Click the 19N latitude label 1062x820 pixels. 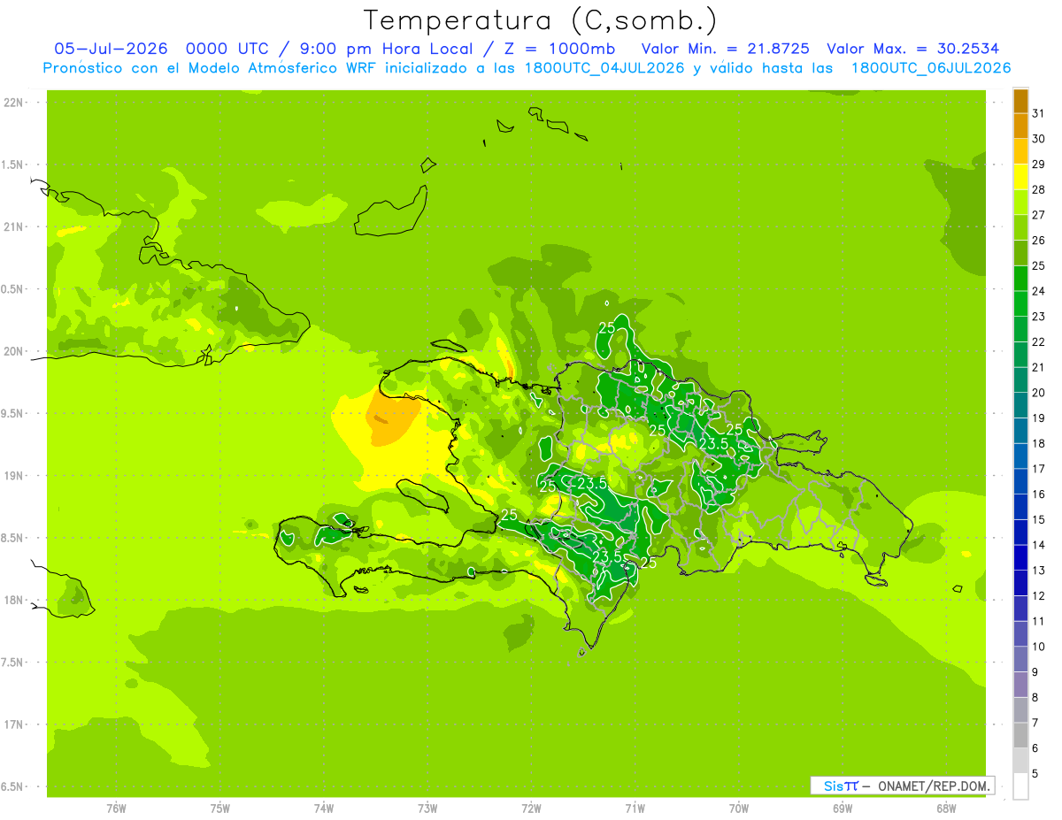[13, 476]
